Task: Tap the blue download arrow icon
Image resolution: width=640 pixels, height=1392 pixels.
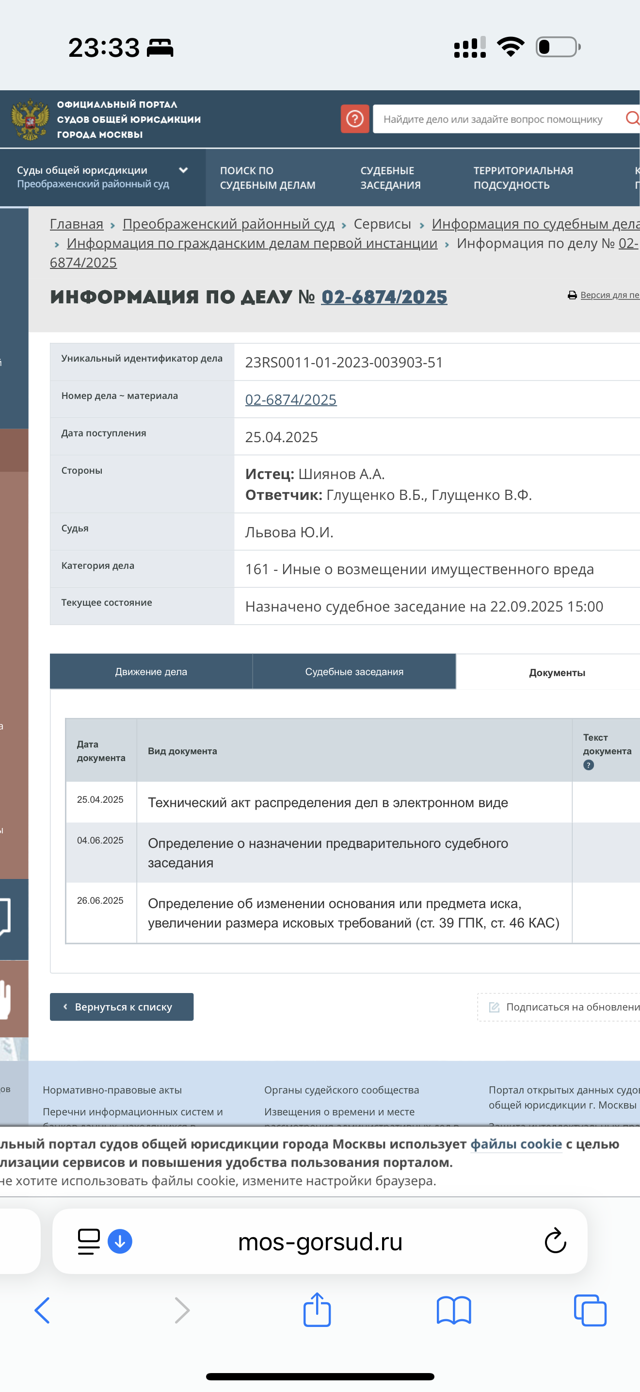Action: click(120, 1241)
